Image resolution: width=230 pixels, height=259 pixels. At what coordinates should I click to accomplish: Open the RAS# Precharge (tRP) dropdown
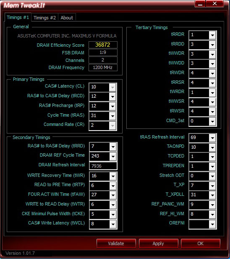pyautogui.click(x=112, y=106)
